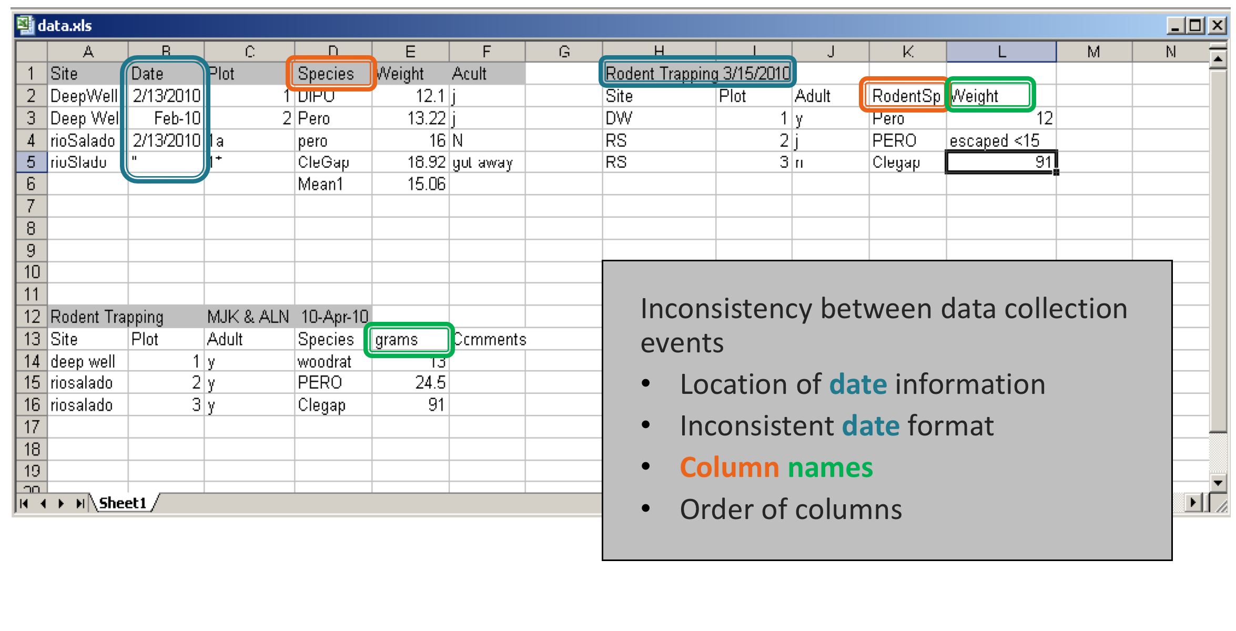Click the next-sheet navigation arrow
The height and width of the screenshot is (631, 1236).
pyautogui.click(x=62, y=503)
